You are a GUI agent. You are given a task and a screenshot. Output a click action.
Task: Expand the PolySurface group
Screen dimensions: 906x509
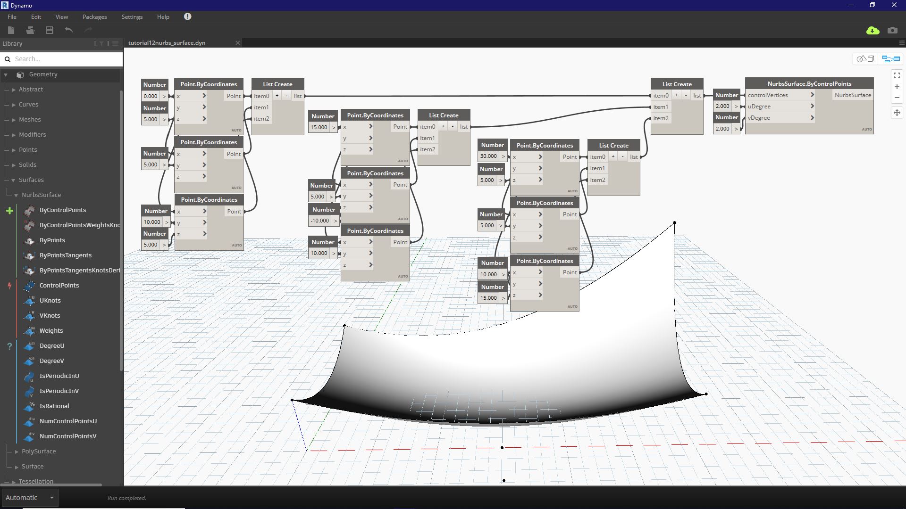[x=17, y=452]
